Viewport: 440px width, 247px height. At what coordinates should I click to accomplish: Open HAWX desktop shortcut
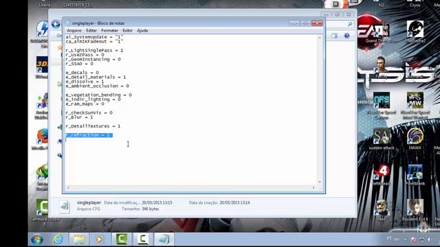coord(415,139)
